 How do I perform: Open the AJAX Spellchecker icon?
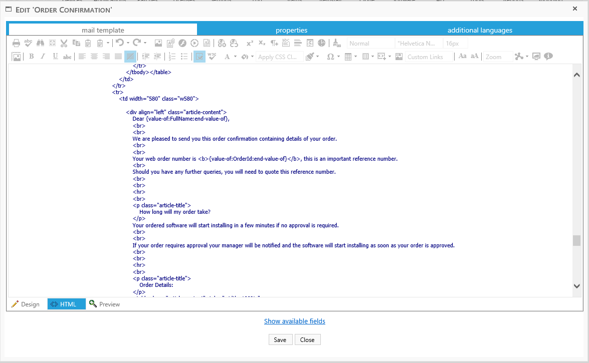point(28,43)
